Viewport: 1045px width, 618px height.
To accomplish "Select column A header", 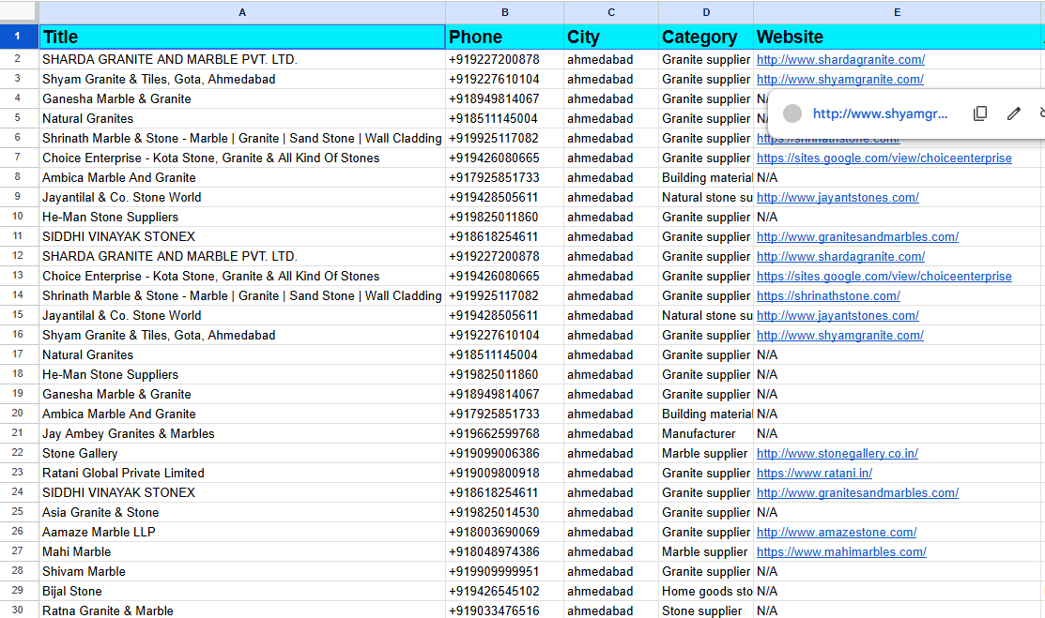I will [242, 12].
